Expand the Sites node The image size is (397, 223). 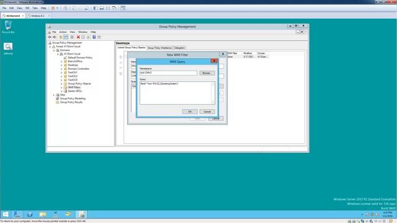pyautogui.click(x=54, y=95)
